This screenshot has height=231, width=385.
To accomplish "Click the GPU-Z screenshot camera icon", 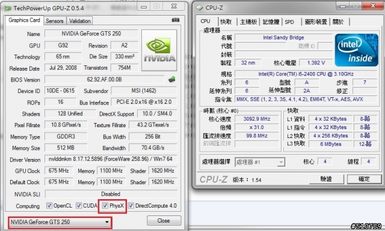I will point(175,20).
